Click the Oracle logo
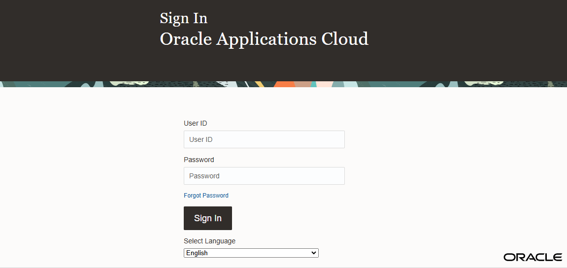The image size is (567, 268). point(533,257)
